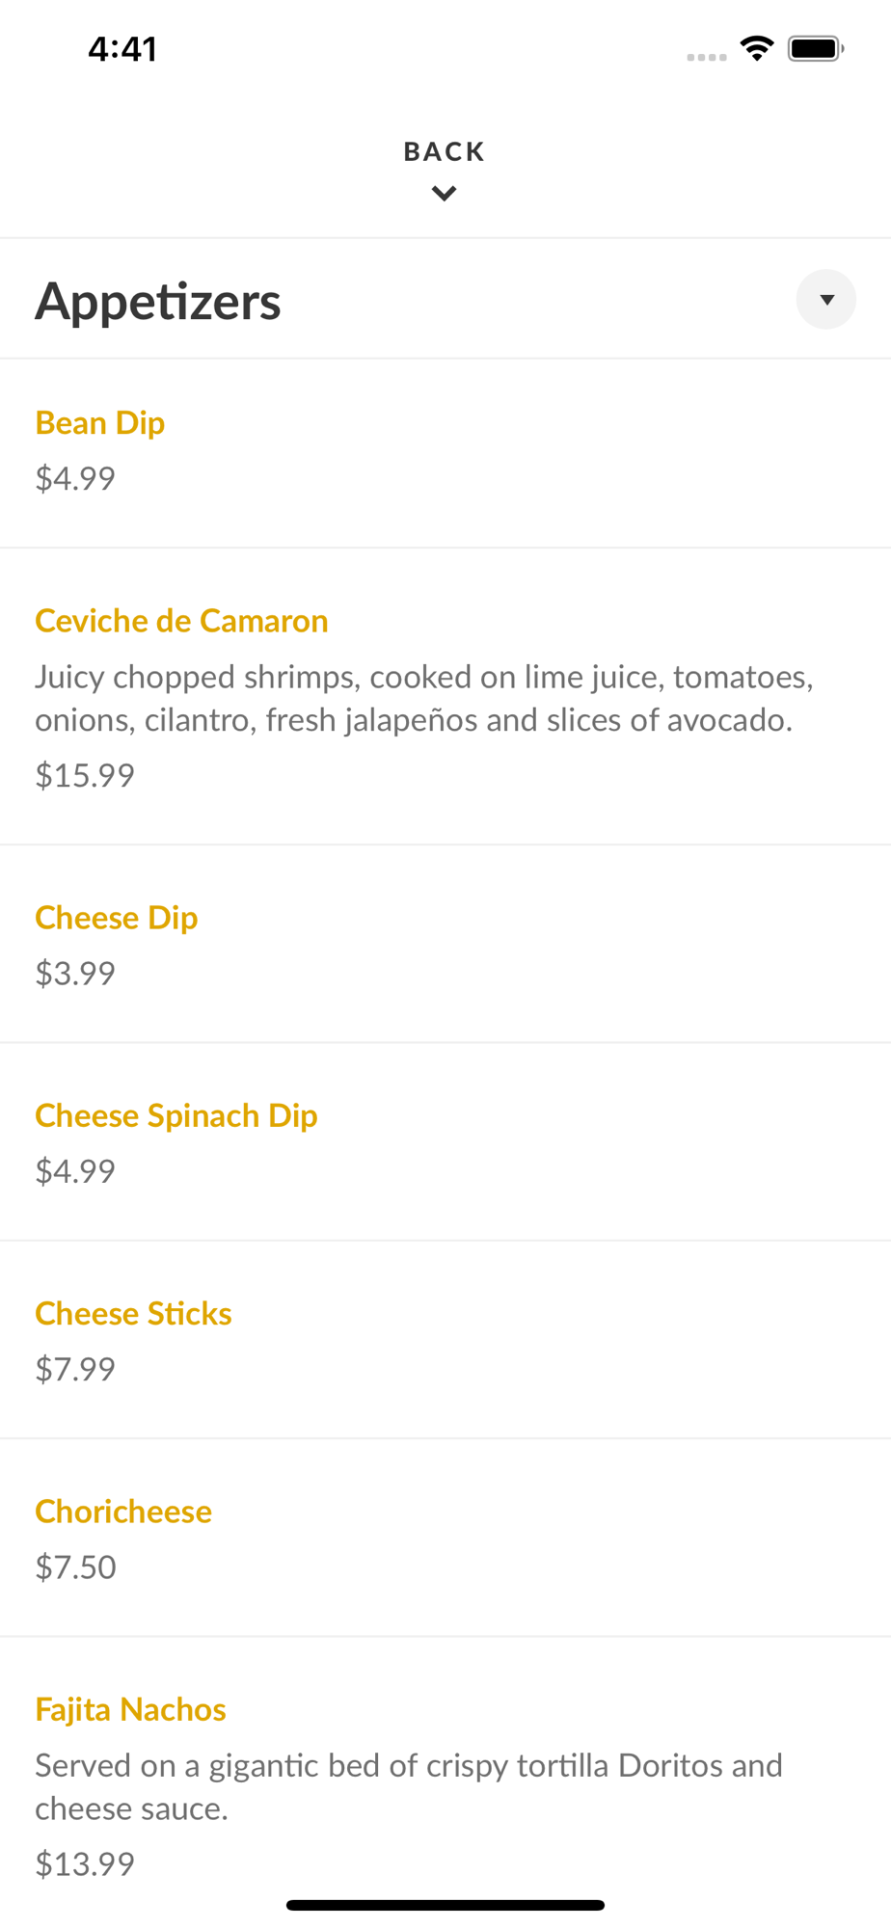Open the Cheese Sticks item

coord(133,1313)
